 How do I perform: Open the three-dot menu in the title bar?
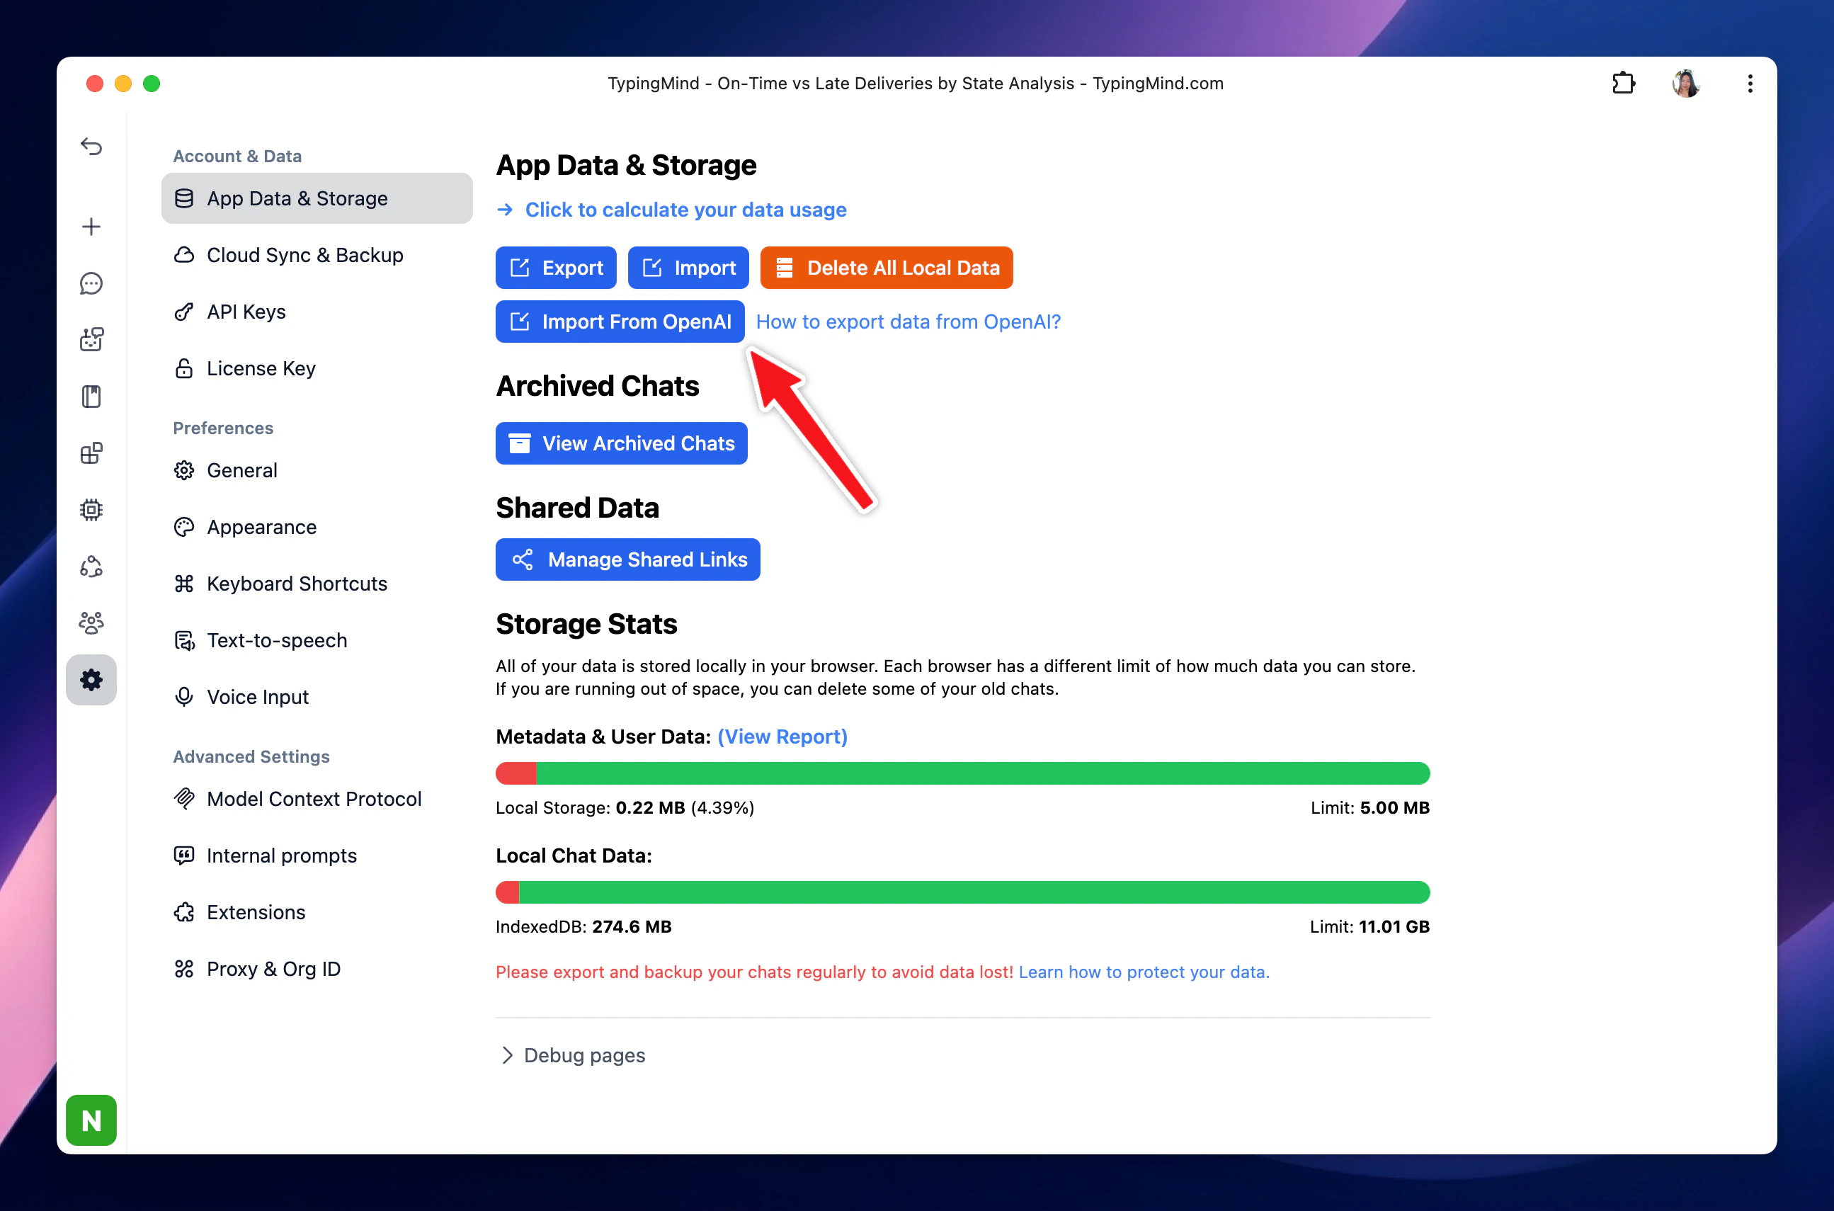1750,83
